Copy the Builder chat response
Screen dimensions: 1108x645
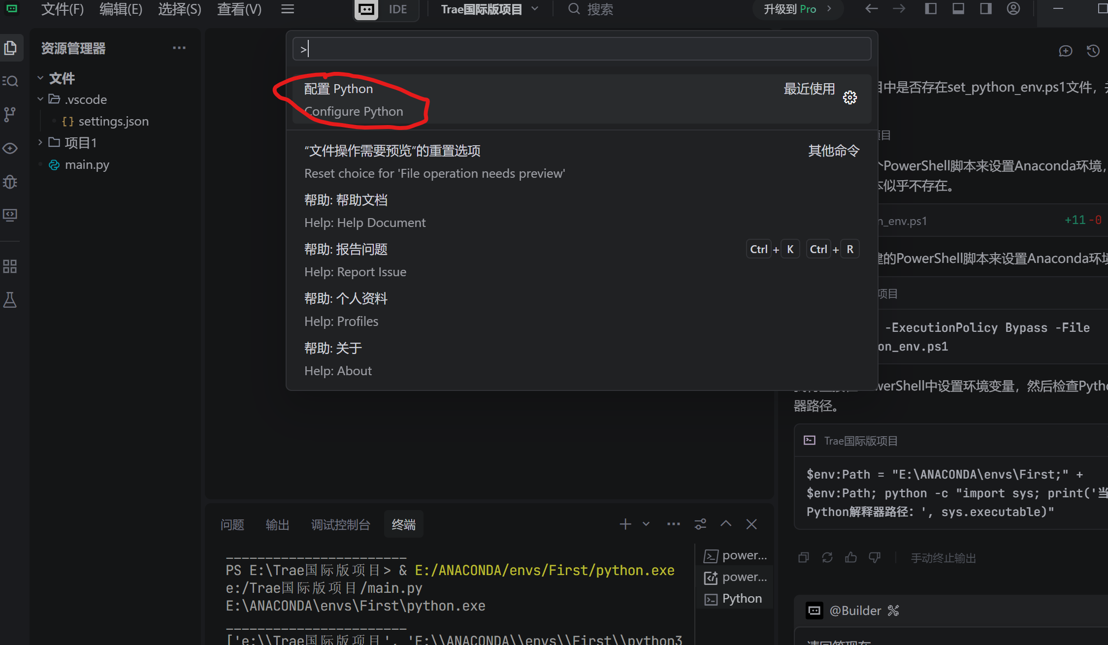pyautogui.click(x=803, y=557)
